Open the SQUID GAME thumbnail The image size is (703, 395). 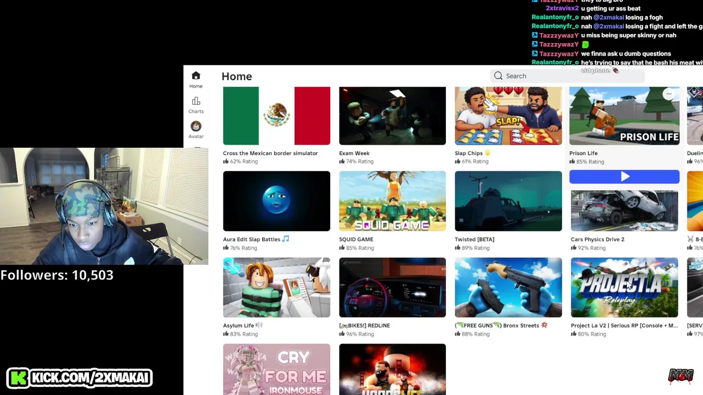392,201
